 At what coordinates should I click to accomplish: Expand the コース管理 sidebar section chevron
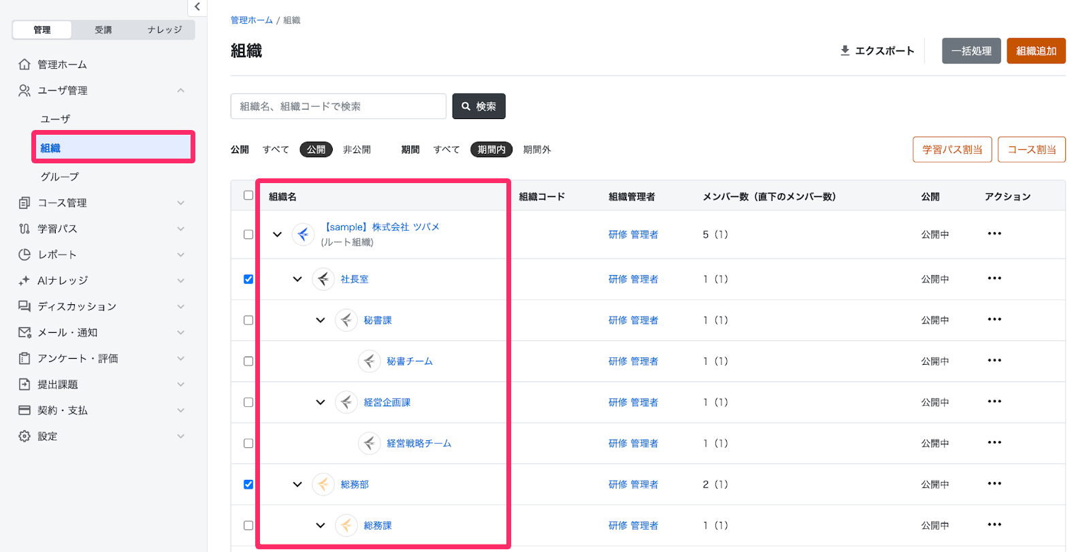click(x=180, y=203)
